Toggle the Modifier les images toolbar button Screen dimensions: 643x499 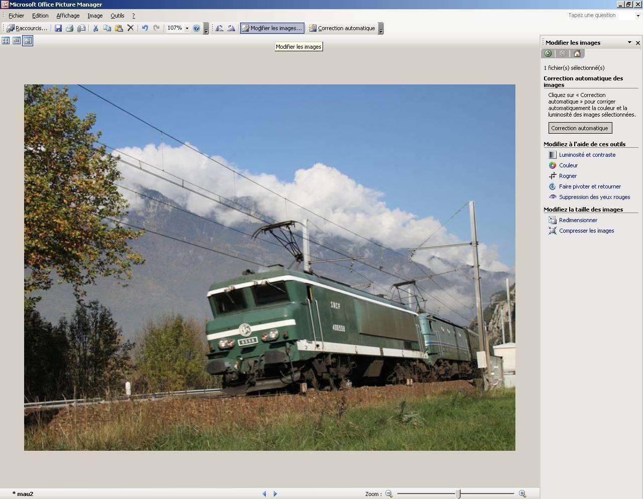pos(272,28)
